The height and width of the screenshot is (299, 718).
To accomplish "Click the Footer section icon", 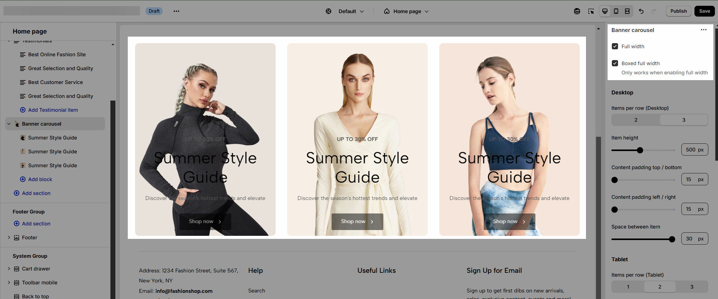I will (17, 238).
